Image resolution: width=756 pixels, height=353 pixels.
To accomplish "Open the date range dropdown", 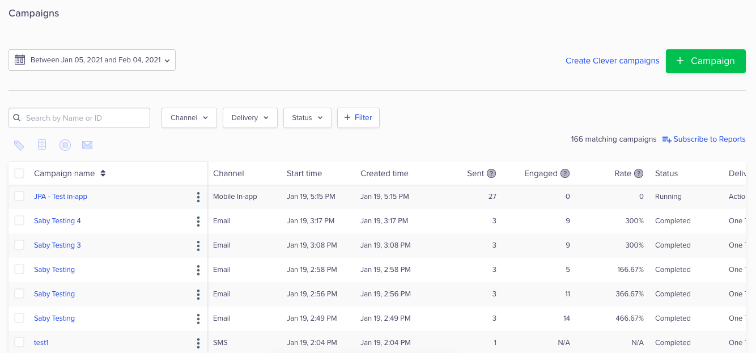I will [x=92, y=60].
